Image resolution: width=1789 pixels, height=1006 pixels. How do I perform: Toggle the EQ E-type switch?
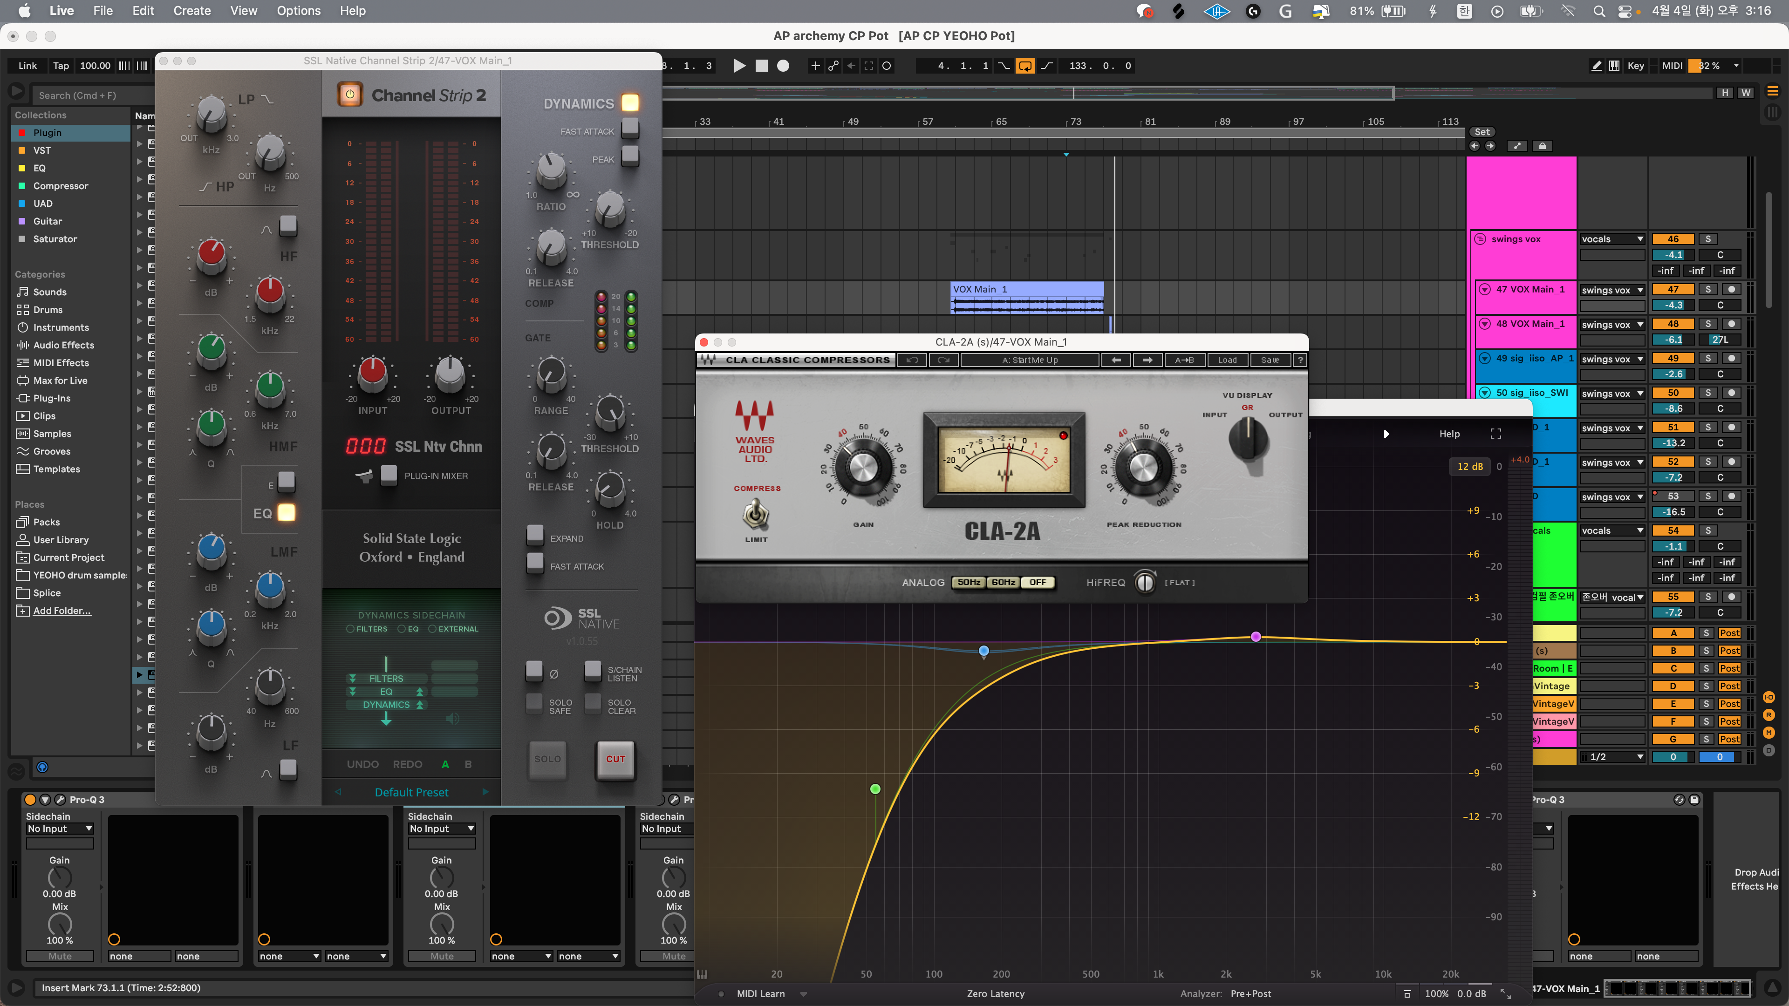(x=286, y=481)
